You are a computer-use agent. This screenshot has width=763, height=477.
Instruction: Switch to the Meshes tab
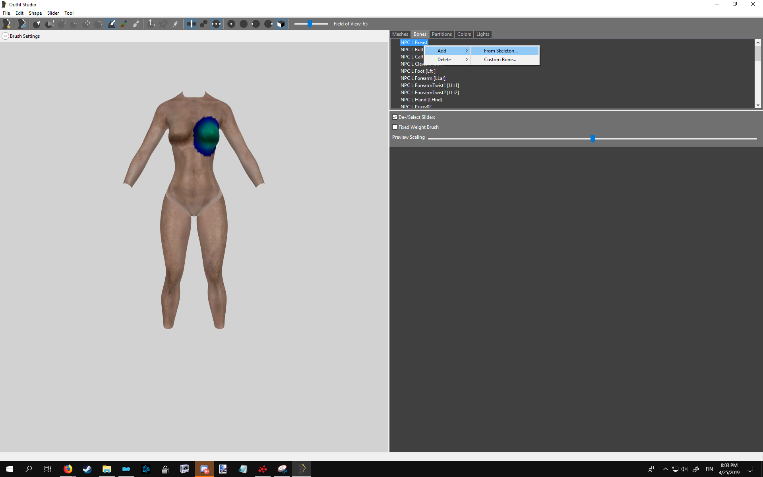tap(400, 34)
